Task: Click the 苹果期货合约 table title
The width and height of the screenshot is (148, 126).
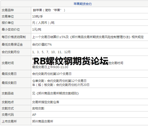Action: 83,4
